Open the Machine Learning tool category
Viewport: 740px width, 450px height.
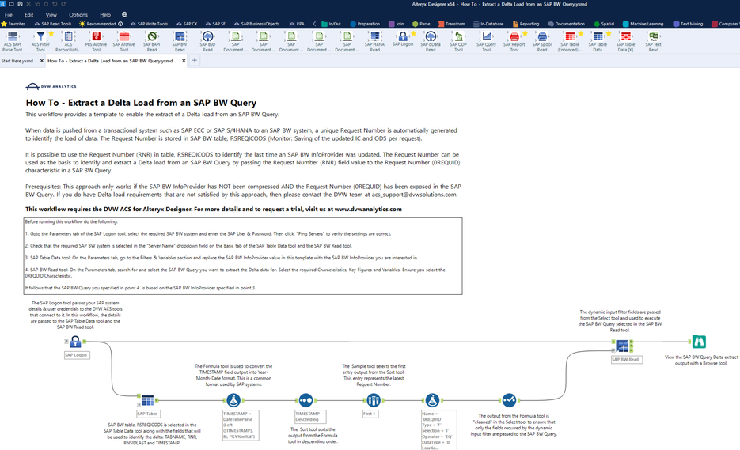point(643,24)
